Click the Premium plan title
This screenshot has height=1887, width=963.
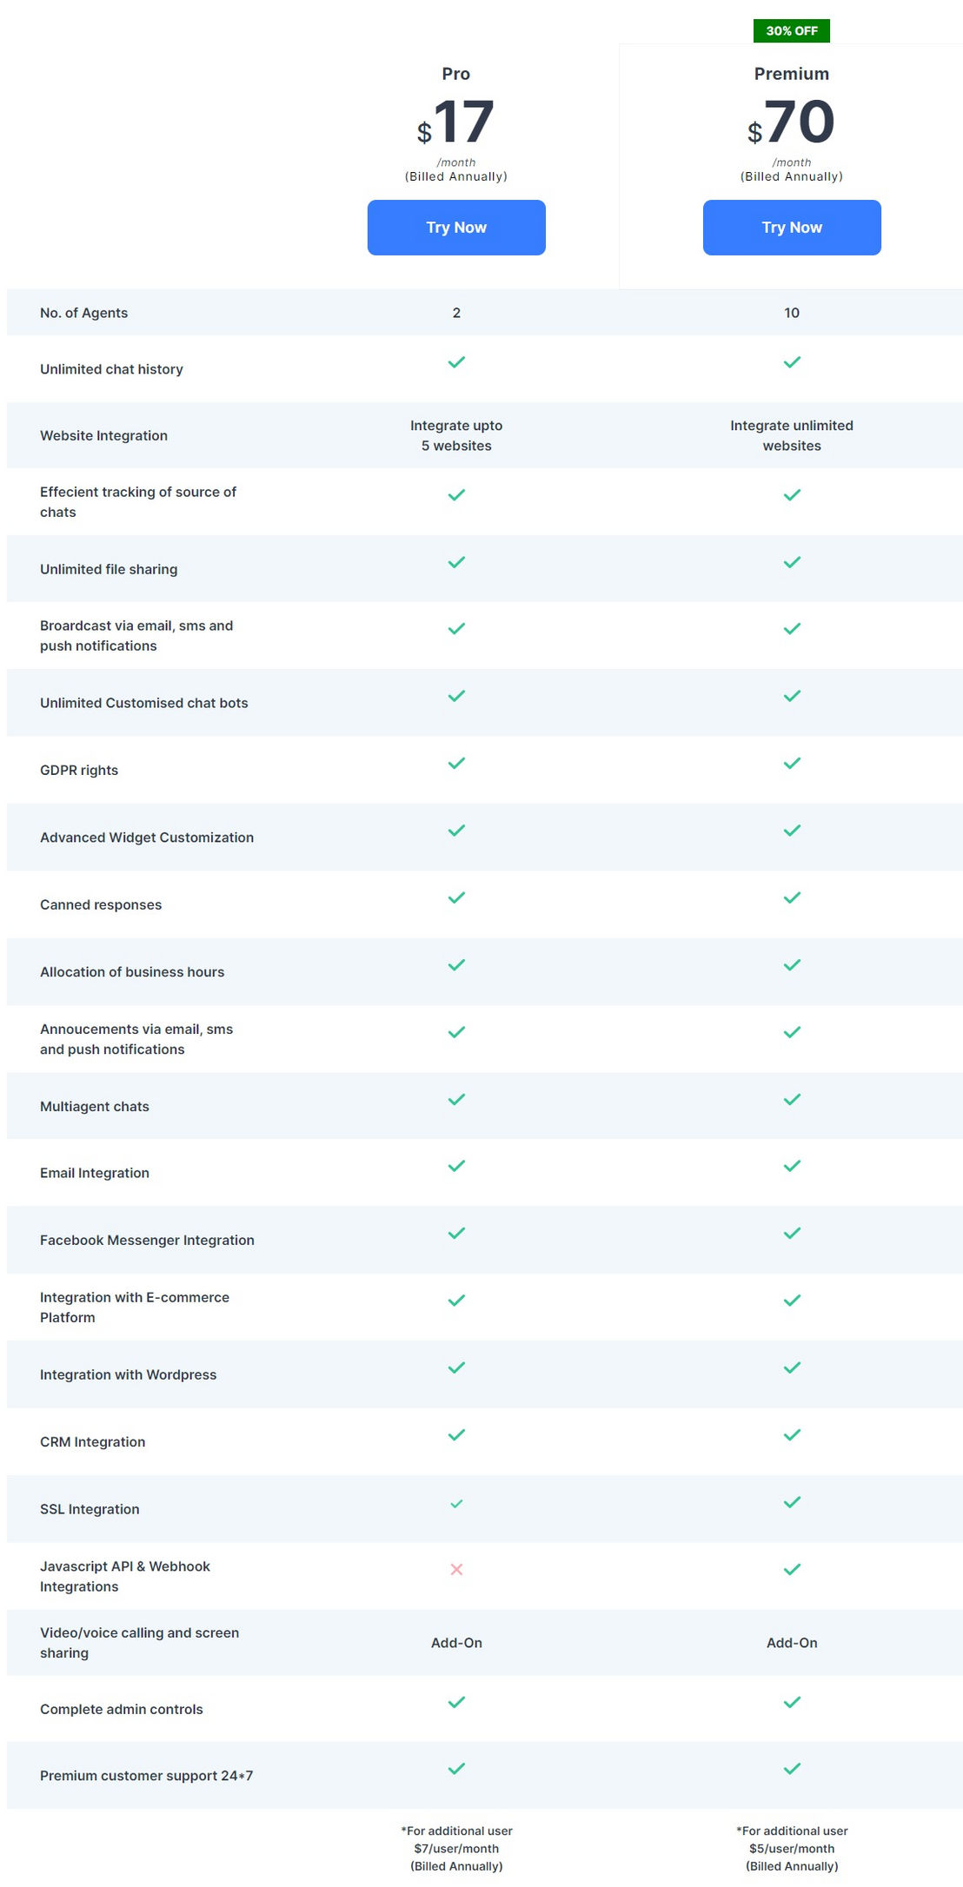pos(792,74)
